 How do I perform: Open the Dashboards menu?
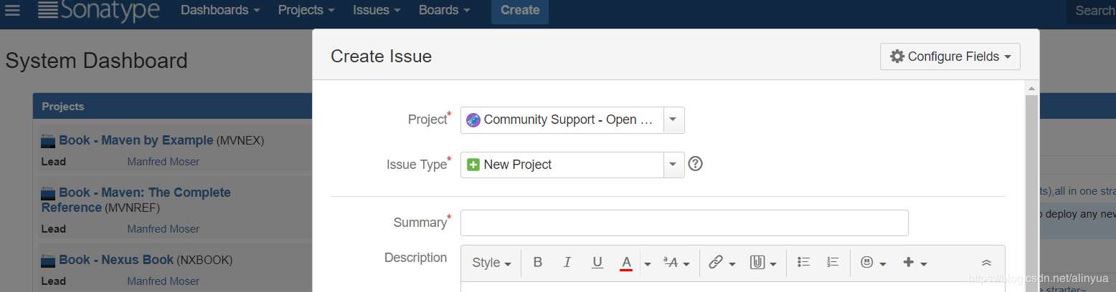[x=219, y=10]
